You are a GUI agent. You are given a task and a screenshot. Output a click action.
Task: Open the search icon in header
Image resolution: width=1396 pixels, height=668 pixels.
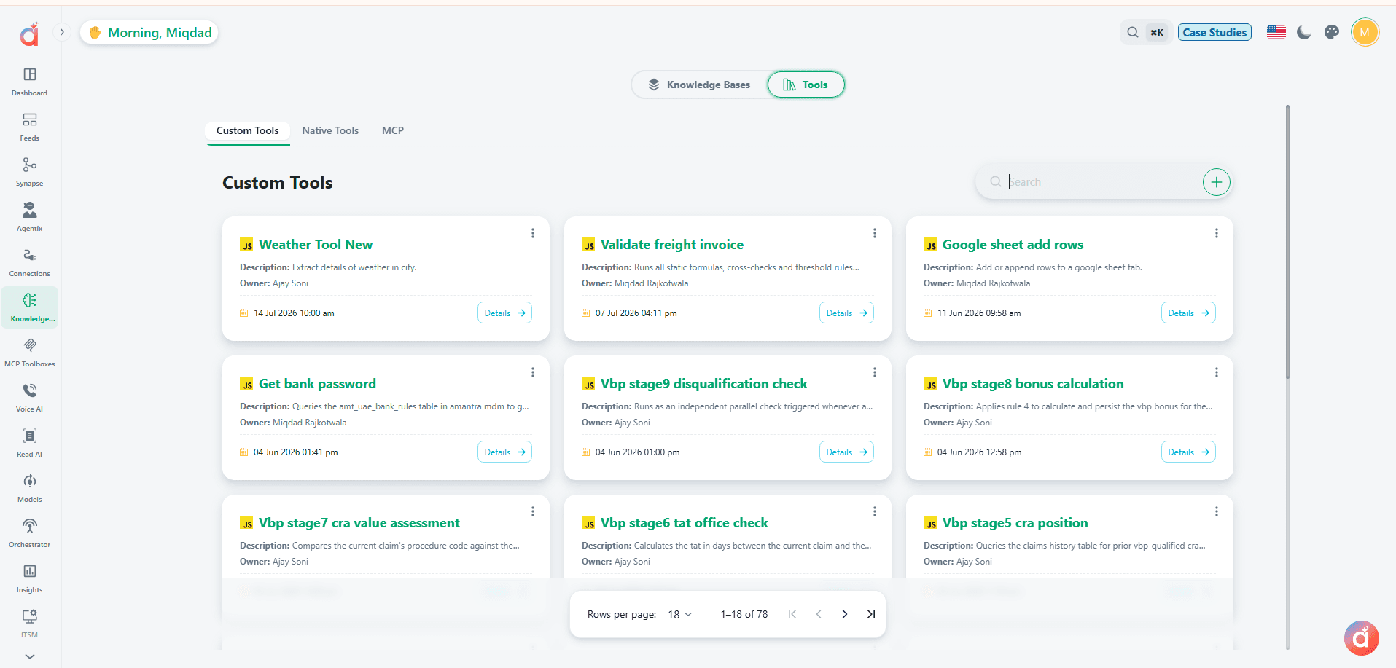1133,32
